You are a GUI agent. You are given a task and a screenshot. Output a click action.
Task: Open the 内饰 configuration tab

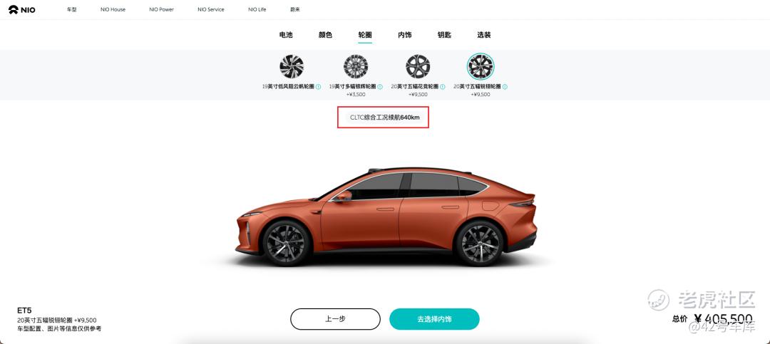[x=405, y=35]
